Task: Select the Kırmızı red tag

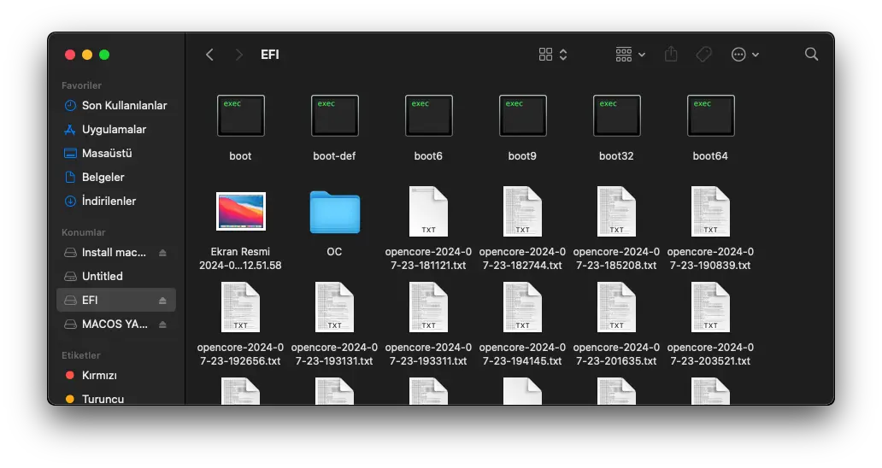Action: [x=116, y=375]
